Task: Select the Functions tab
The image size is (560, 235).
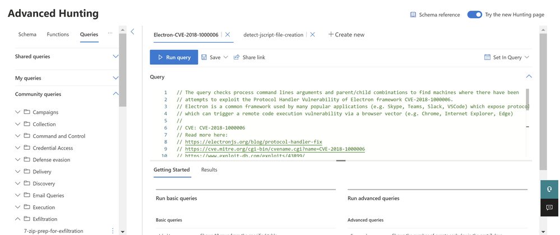Action: [58, 34]
